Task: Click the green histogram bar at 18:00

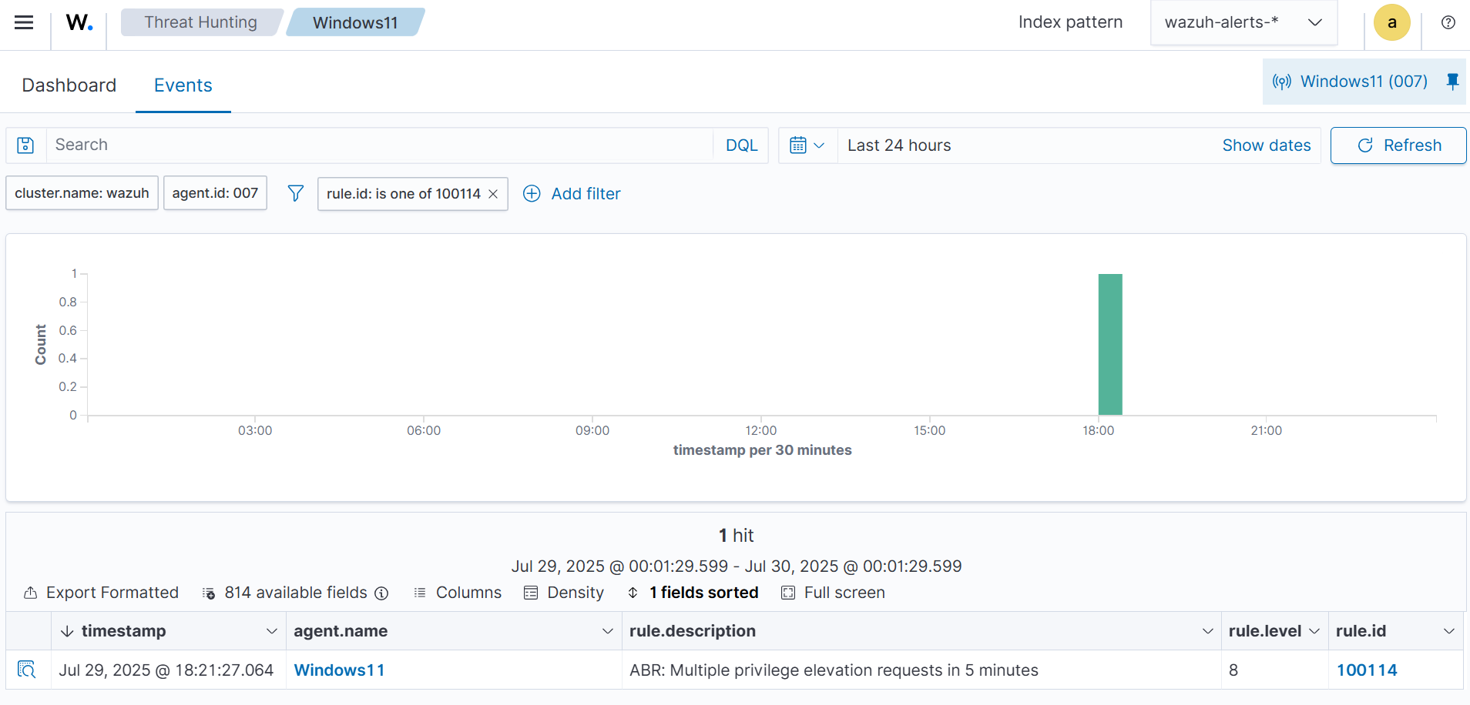Action: point(1109,344)
